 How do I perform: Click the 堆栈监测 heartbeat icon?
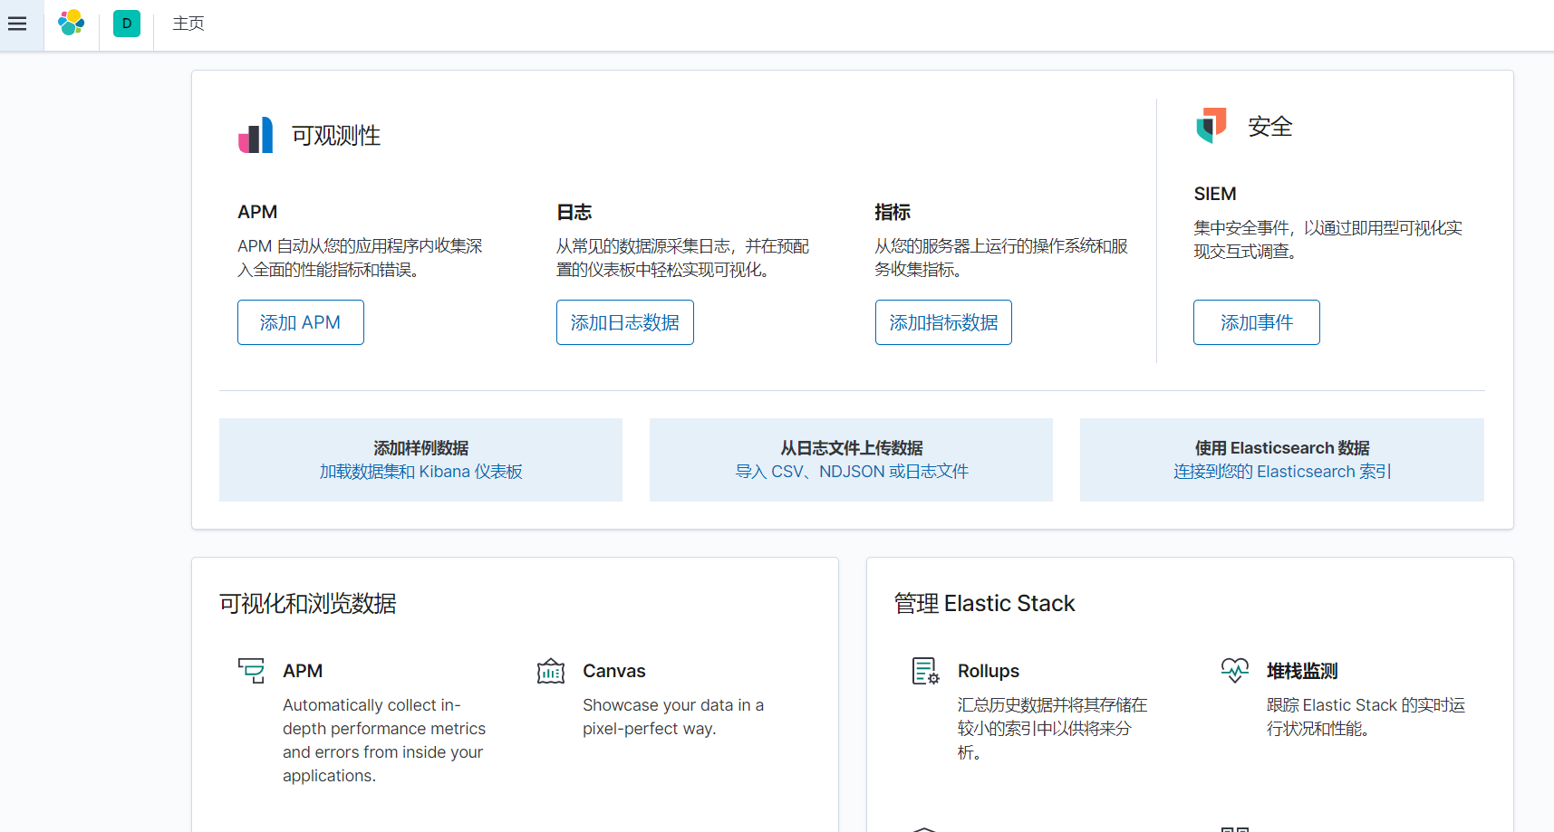pyautogui.click(x=1235, y=670)
